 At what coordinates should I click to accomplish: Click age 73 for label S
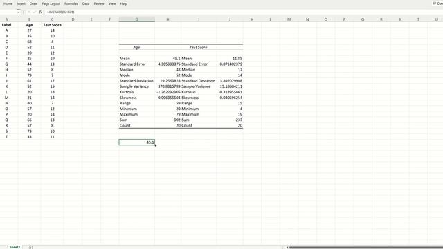pyautogui.click(x=29, y=131)
